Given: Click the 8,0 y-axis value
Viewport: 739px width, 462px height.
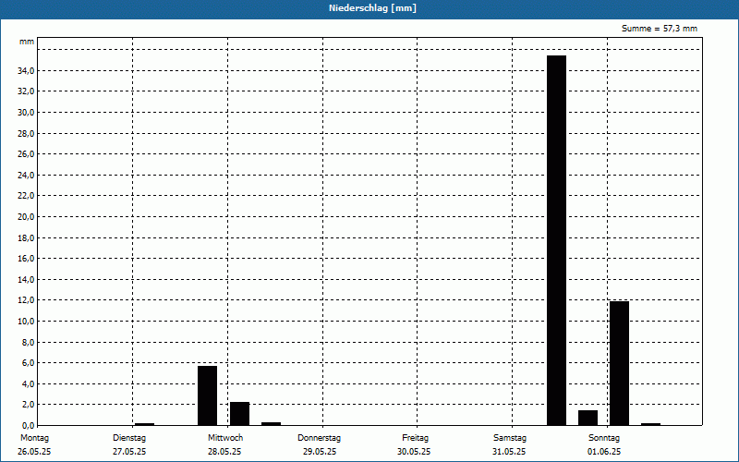Looking at the screenshot, I should click(x=29, y=342).
